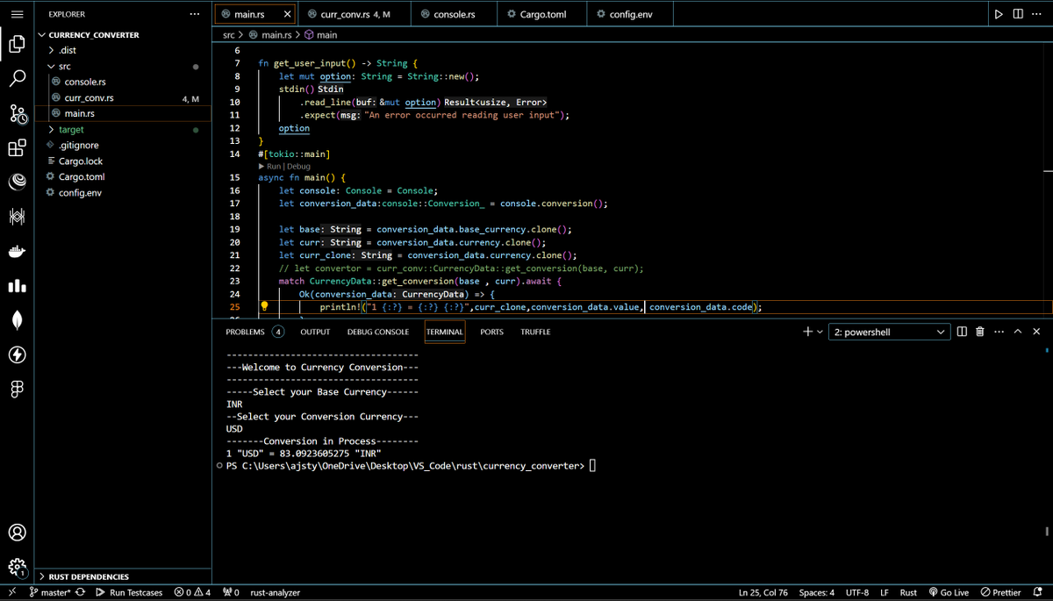Open the hamburger application menu
1053x601 pixels.
[x=17, y=14]
